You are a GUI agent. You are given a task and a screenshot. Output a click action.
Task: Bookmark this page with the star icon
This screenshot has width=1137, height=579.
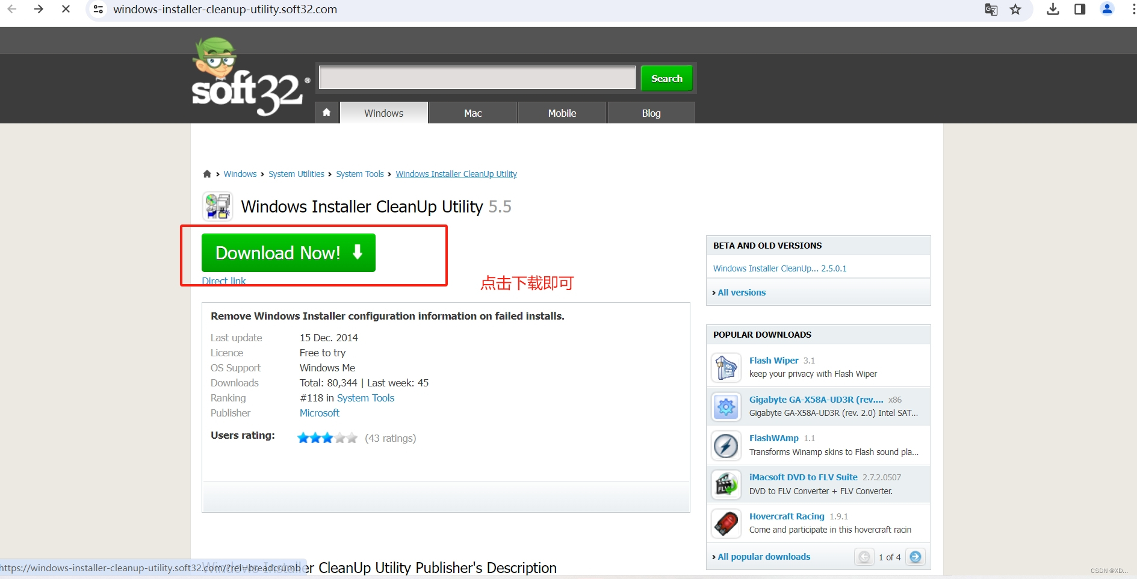point(1015,10)
